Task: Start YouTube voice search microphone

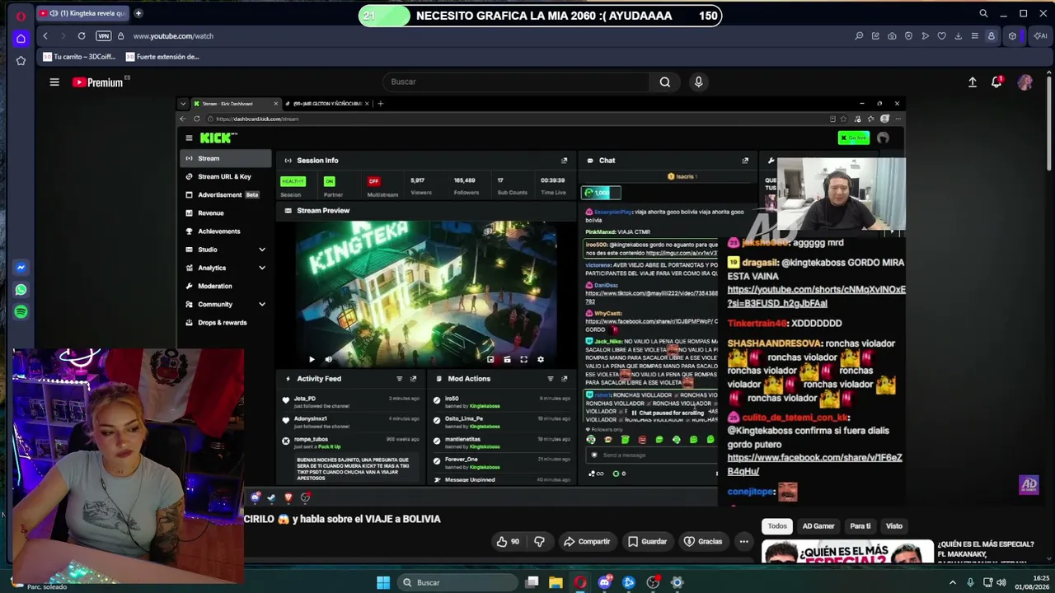Action: (698, 82)
